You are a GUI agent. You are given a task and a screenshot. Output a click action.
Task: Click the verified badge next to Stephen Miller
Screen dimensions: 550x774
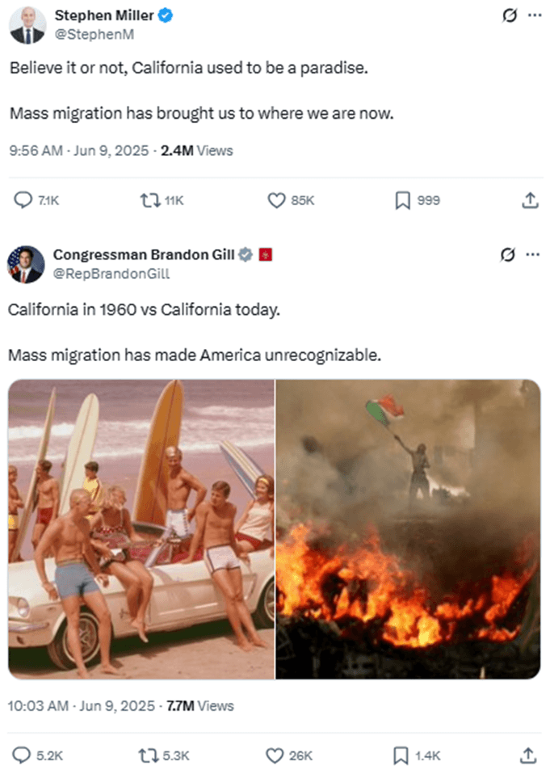click(166, 15)
